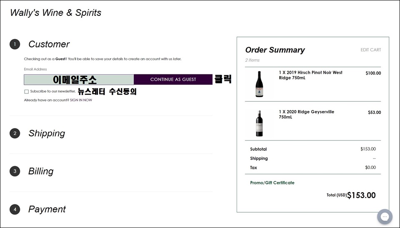Screen dimensions: 400x228
Task: Open Promo/Gift Certificate link
Action: 272,183
